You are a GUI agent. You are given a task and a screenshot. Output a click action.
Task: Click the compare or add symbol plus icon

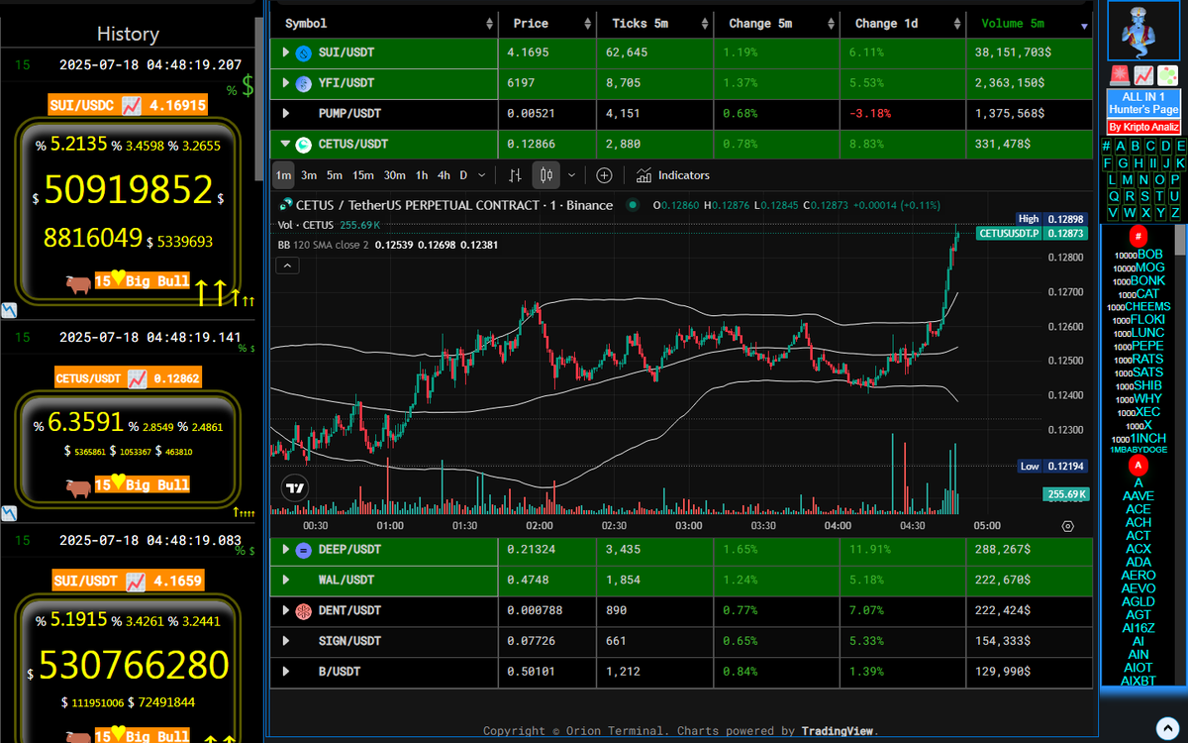click(x=604, y=175)
